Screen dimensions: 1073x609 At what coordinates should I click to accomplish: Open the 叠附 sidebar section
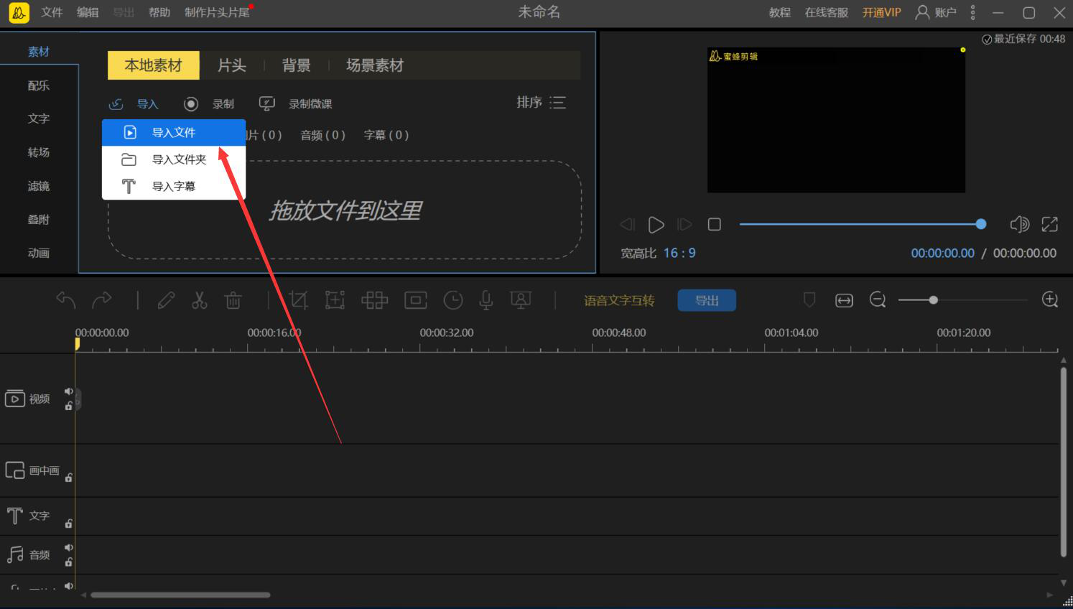(x=39, y=220)
